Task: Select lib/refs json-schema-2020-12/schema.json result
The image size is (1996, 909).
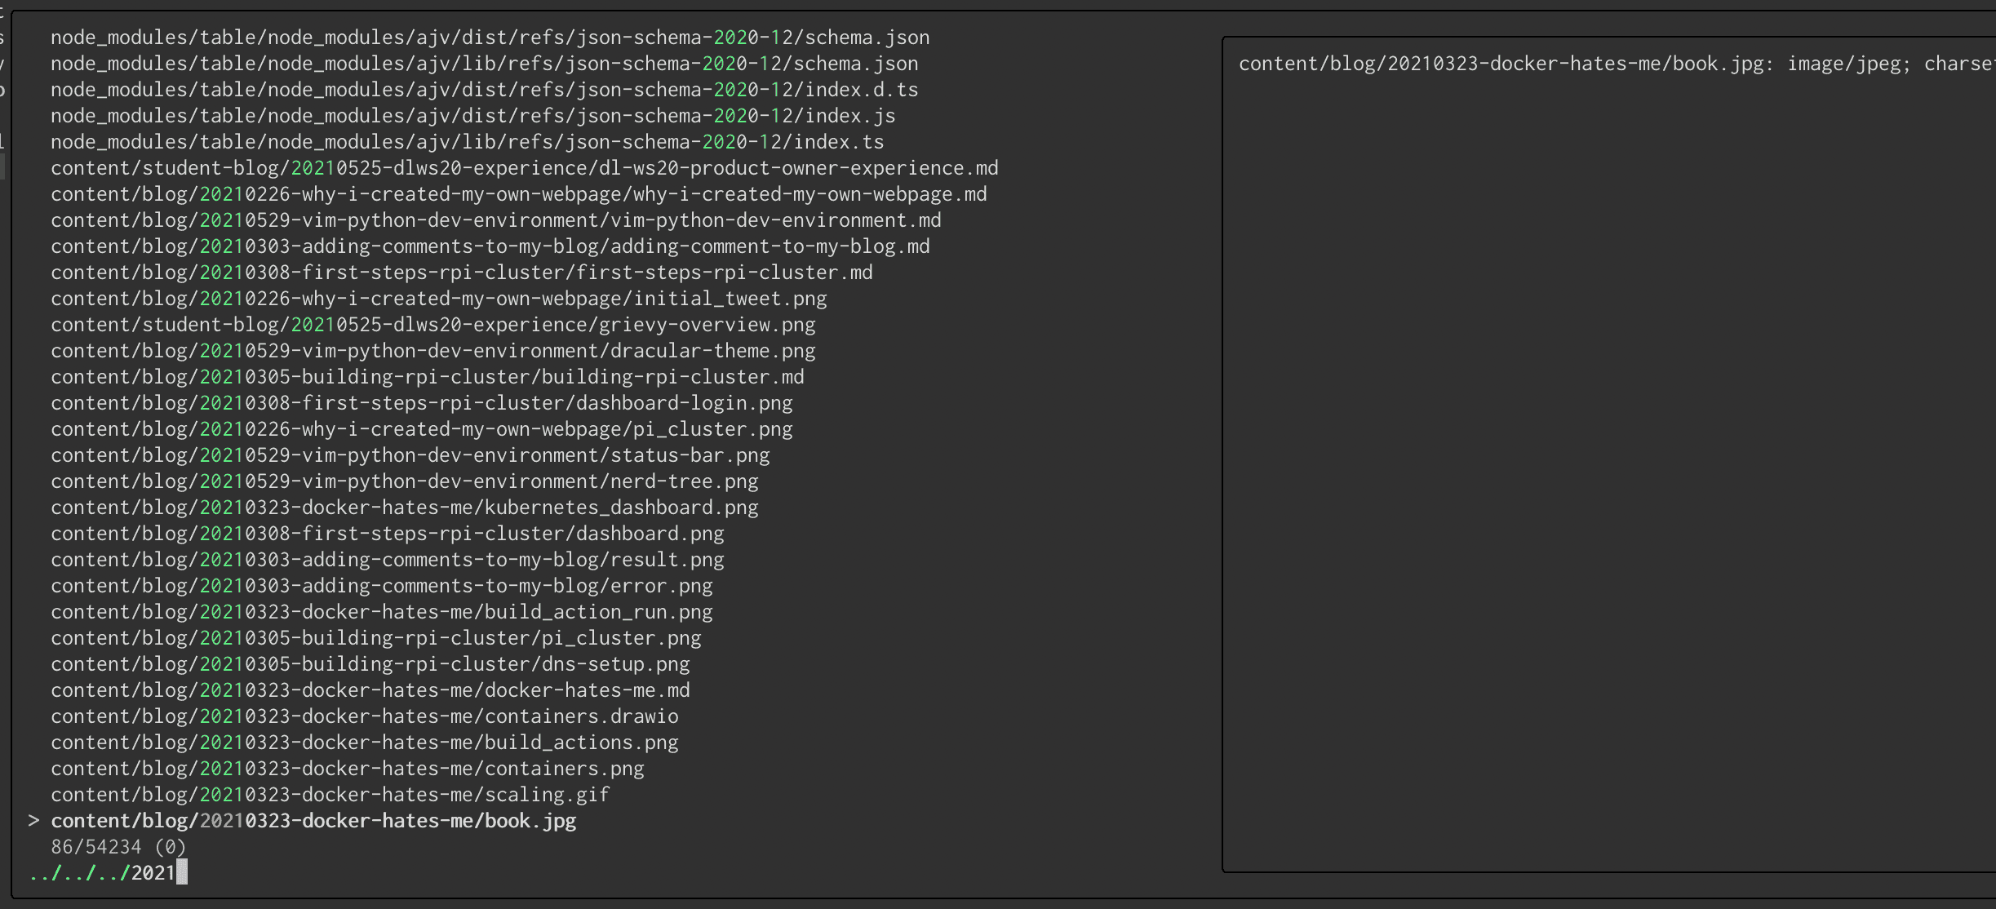Action: (x=484, y=64)
